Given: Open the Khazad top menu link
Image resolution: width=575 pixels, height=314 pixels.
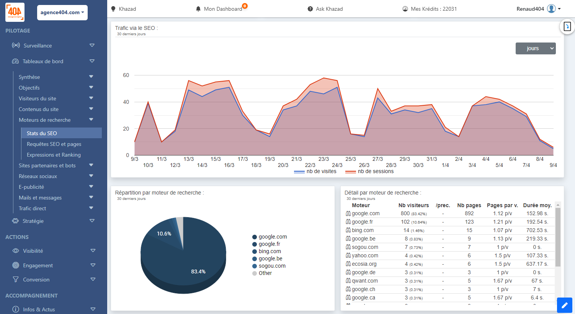Looking at the screenshot, I should [x=127, y=9].
